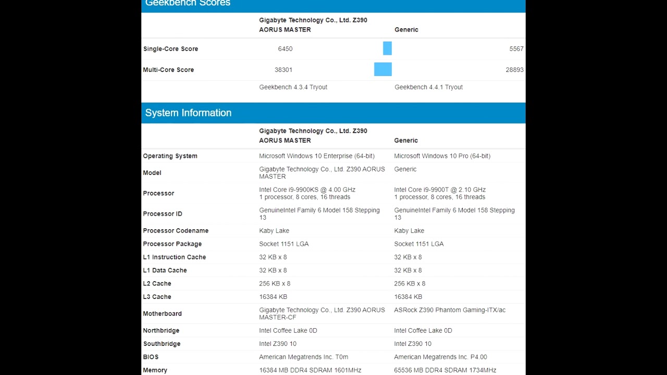Click the Model row label
This screenshot has width=667, height=375.
(x=152, y=173)
